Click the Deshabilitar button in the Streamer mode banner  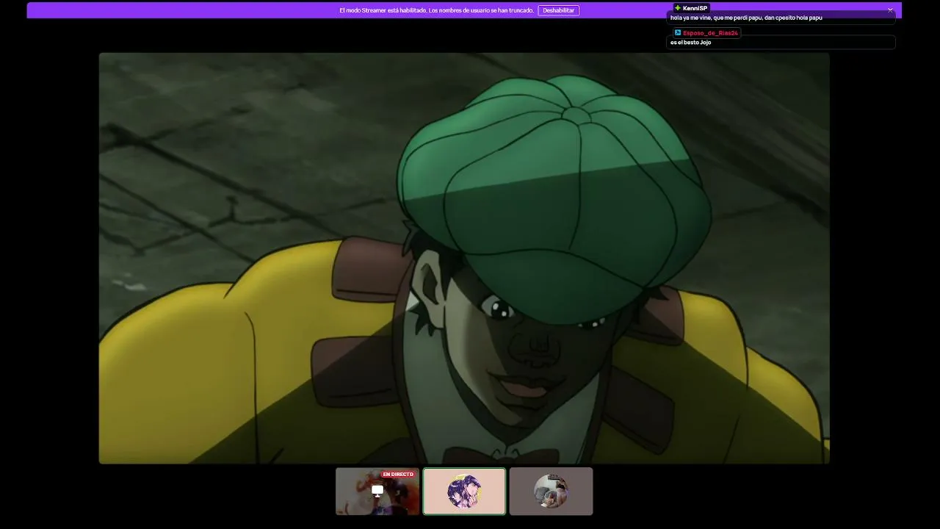click(558, 10)
